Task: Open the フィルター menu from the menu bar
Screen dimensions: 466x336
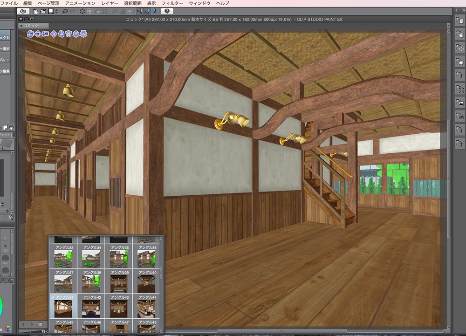Action: pyautogui.click(x=173, y=3)
